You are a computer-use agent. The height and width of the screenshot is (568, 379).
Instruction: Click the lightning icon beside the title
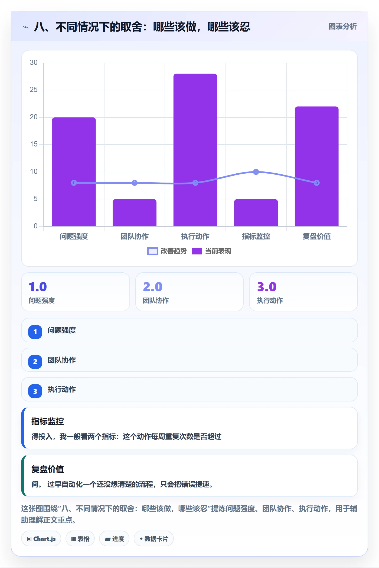(x=26, y=27)
